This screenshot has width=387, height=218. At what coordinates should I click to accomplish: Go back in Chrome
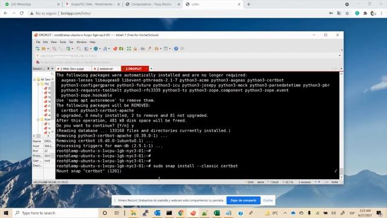pos(5,13)
